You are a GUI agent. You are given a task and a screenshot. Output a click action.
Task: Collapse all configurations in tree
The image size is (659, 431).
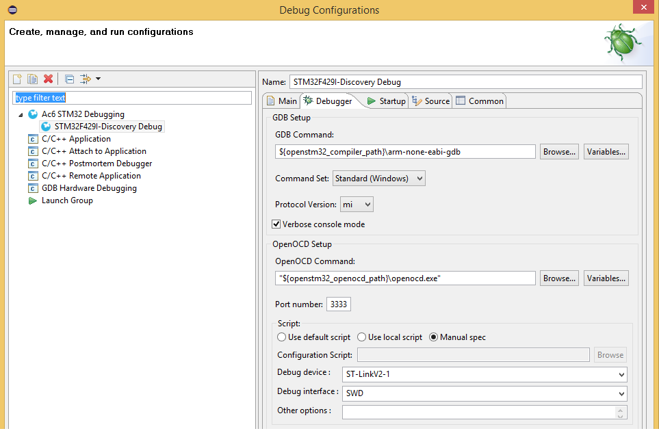(70, 79)
